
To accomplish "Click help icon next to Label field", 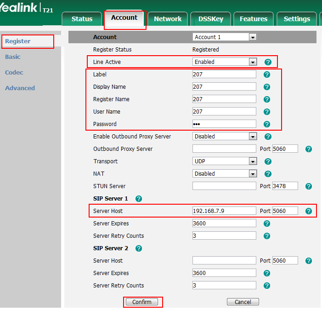I will [267, 74].
